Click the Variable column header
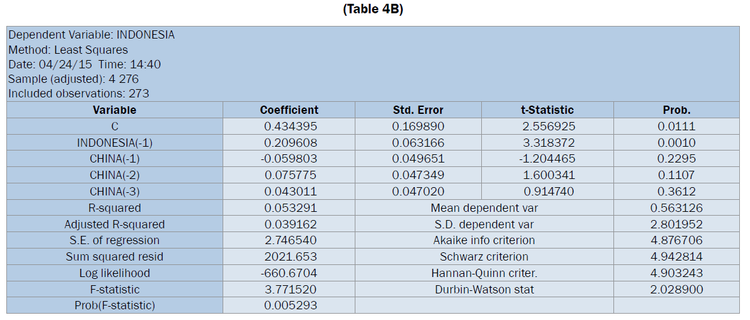Screen dimensions: 750x320 coord(114,110)
